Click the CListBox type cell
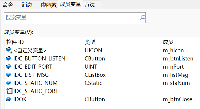 pos(95,75)
